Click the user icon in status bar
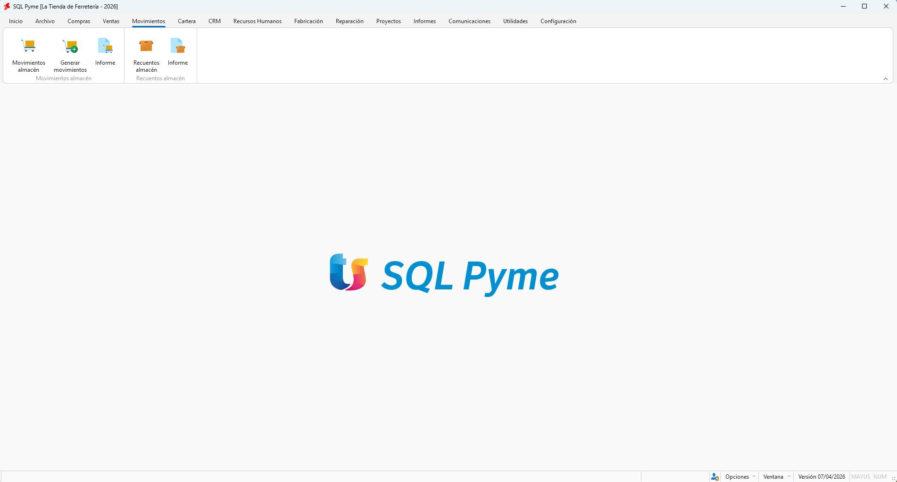 (715, 477)
